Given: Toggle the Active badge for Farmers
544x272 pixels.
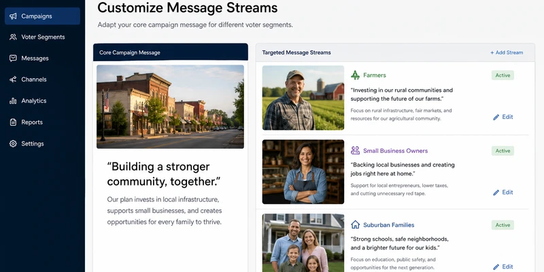Looking at the screenshot, I should pos(503,75).
